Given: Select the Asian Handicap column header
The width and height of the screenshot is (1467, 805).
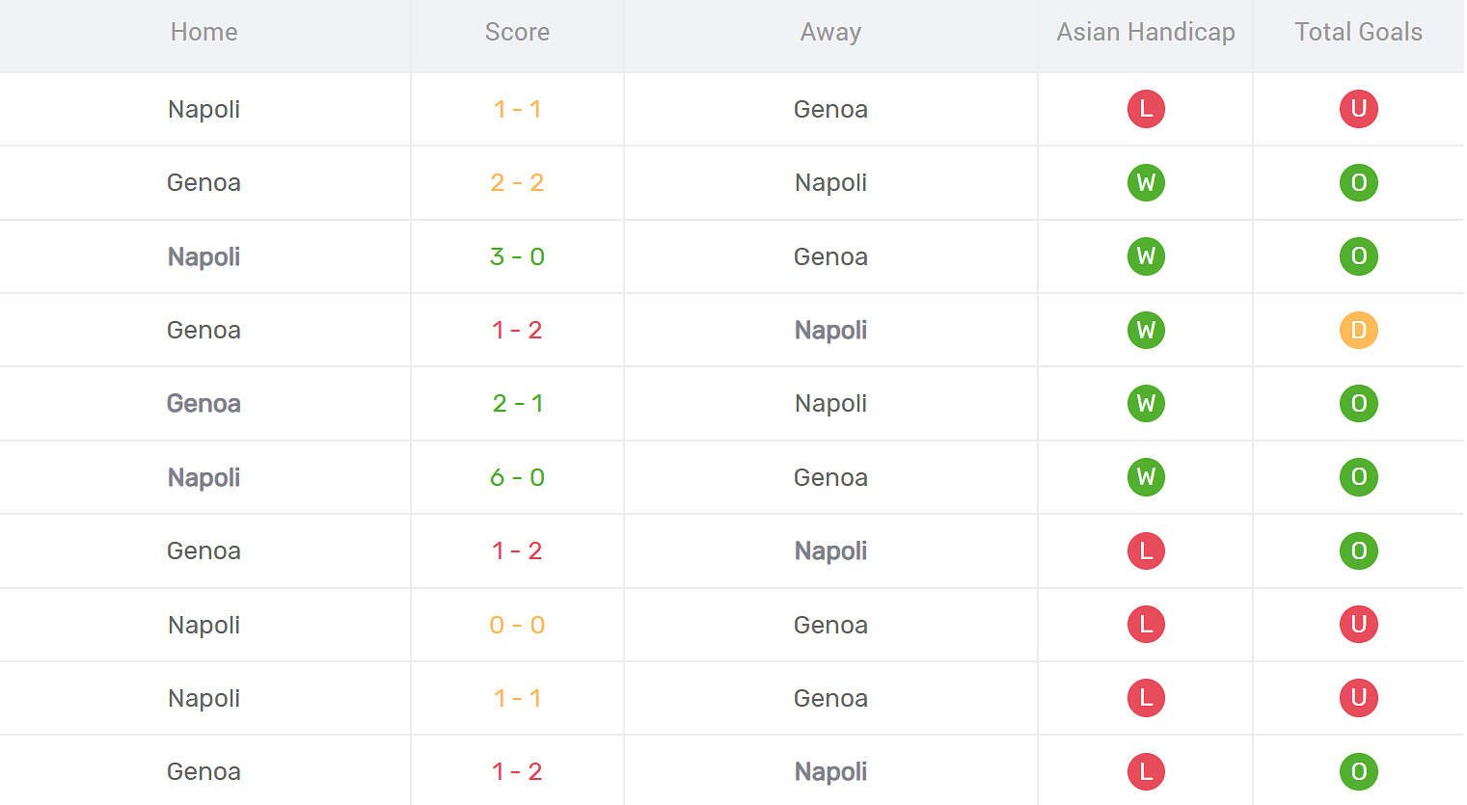Looking at the screenshot, I should coord(1145,32).
